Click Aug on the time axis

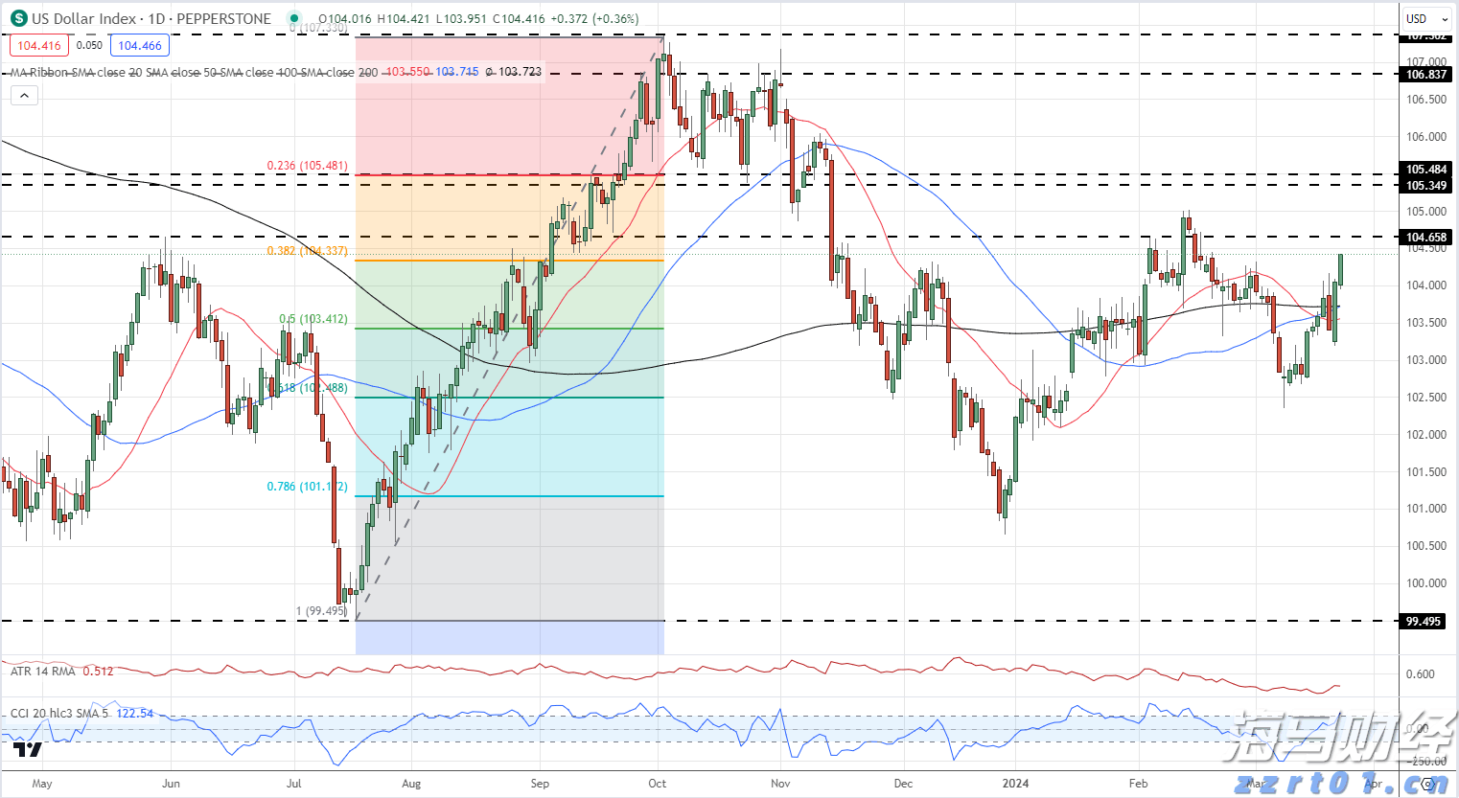(411, 784)
